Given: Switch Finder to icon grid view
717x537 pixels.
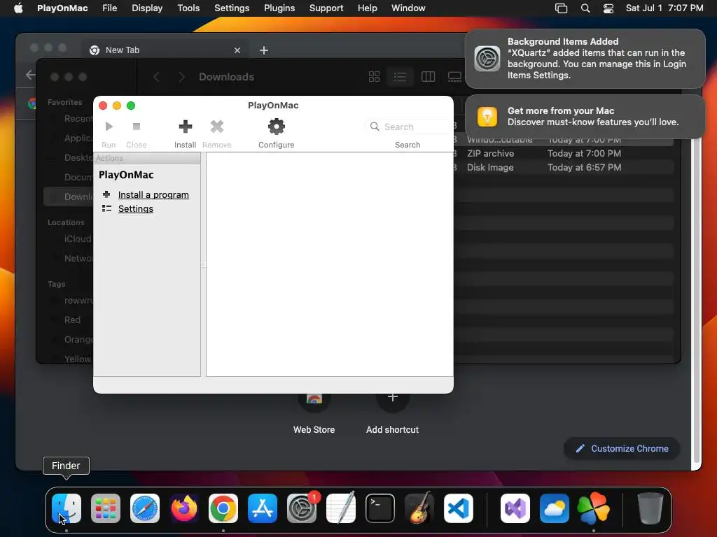Looking at the screenshot, I should tap(374, 77).
